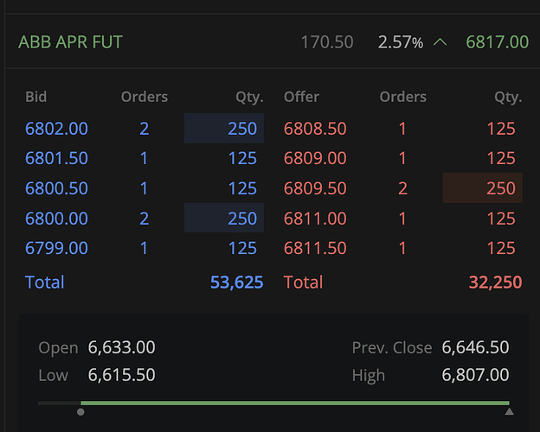Click the Open value 6,633.00
Image resolution: width=540 pixels, height=432 pixels.
[x=121, y=347]
